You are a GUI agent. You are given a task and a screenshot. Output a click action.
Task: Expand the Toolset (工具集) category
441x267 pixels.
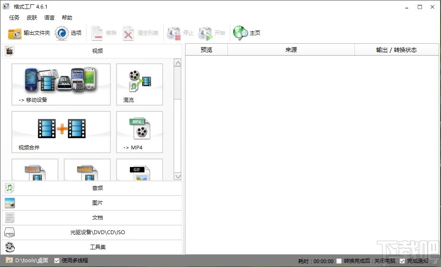pyautogui.click(x=92, y=247)
